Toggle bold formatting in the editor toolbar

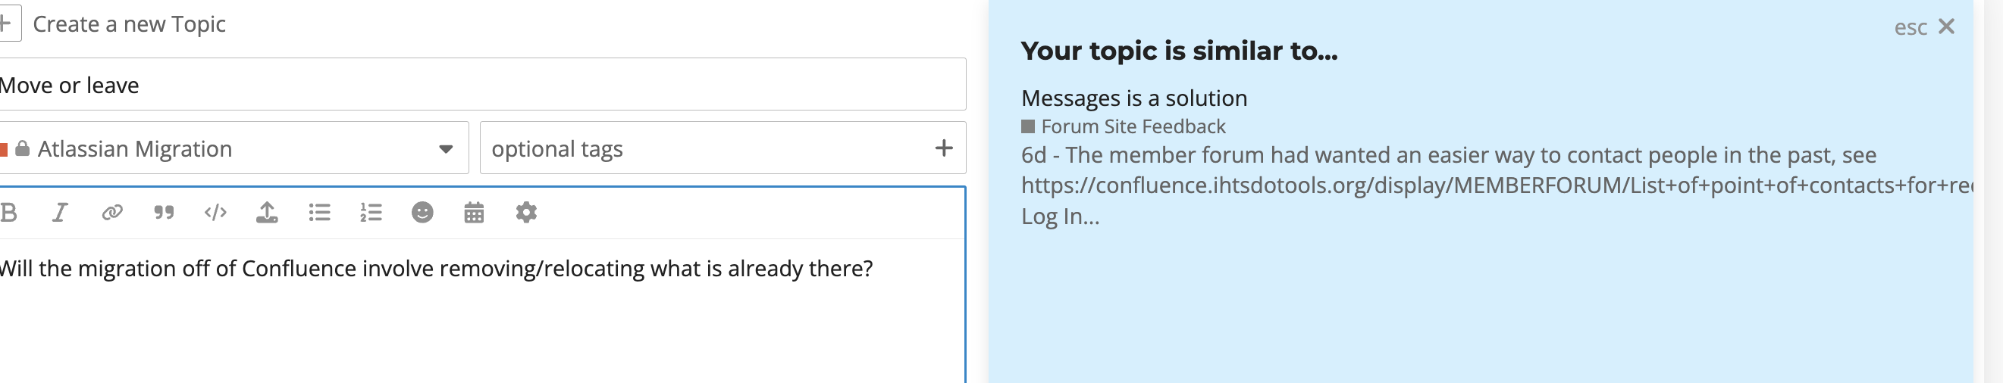tap(8, 212)
